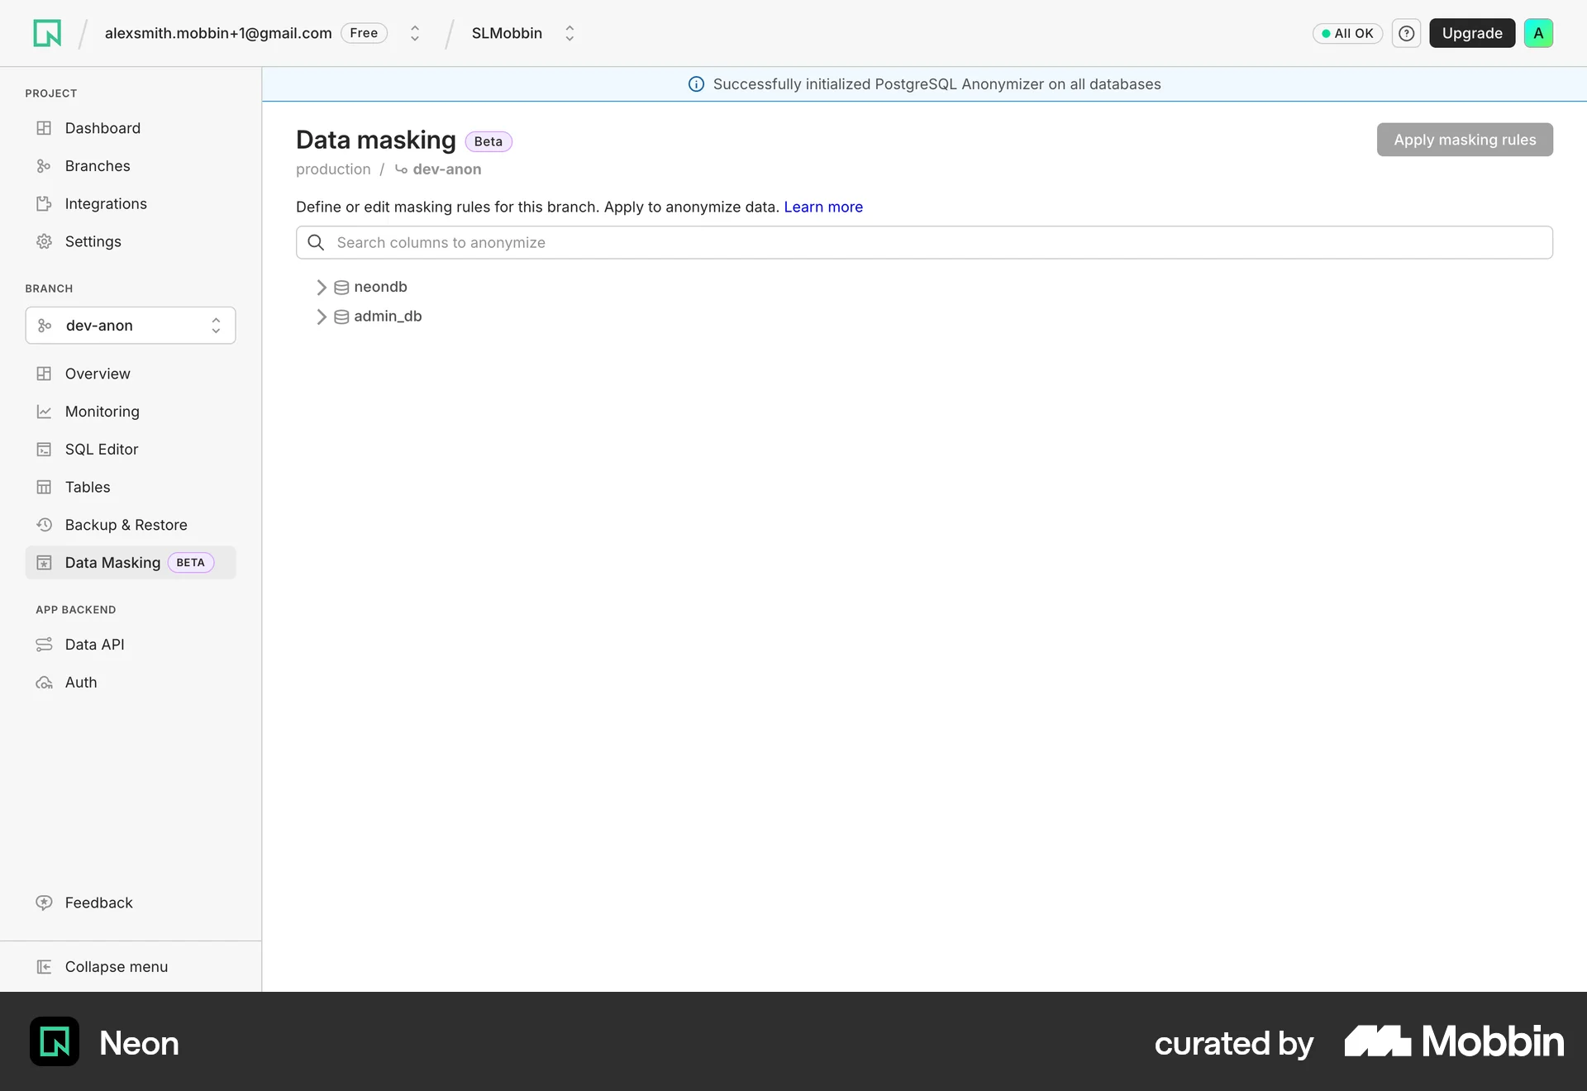Click the Overview icon
The image size is (1587, 1091).
click(44, 374)
